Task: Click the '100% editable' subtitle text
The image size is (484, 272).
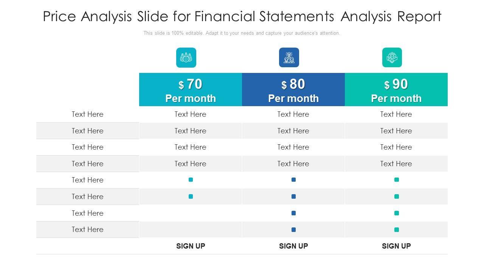Action: [242, 33]
